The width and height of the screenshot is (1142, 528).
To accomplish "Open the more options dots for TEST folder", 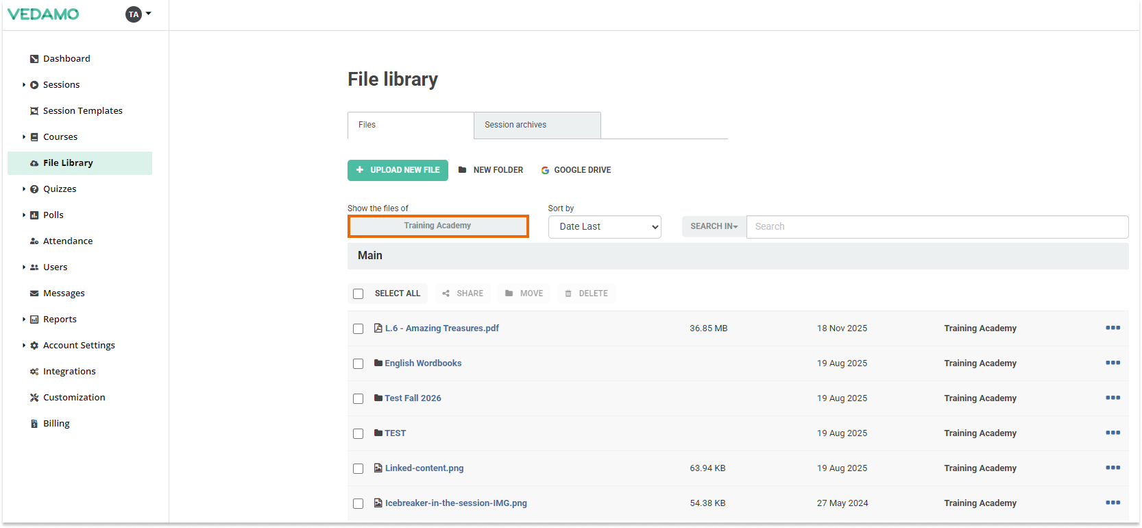I will [1113, 433].
